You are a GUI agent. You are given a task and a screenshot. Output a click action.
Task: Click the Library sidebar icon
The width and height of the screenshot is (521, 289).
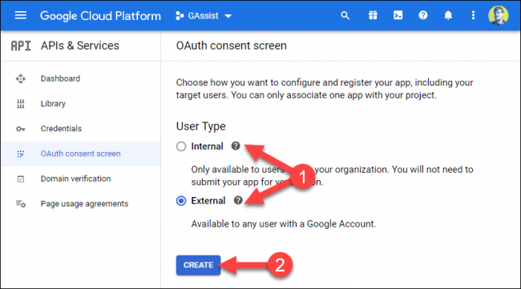pyautogui.click(x=21, y=104)
